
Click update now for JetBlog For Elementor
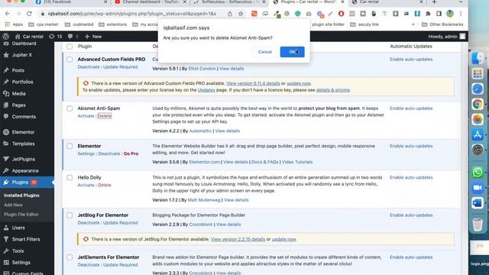point(283,239)
